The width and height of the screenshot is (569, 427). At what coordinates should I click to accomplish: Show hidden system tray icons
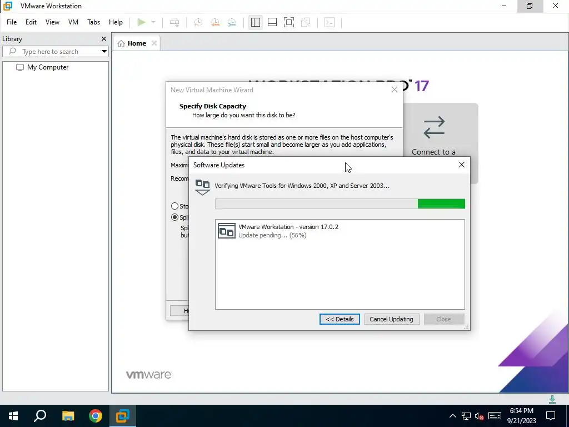(x=452, y=416)
